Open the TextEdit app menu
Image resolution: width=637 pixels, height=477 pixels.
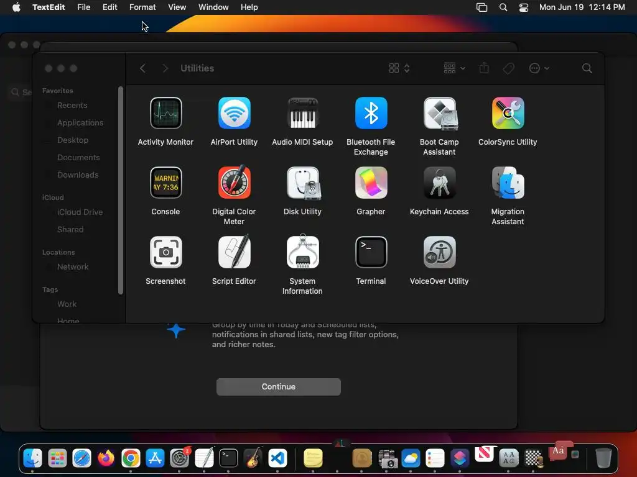pyautogui.click(x=49, y=7)
